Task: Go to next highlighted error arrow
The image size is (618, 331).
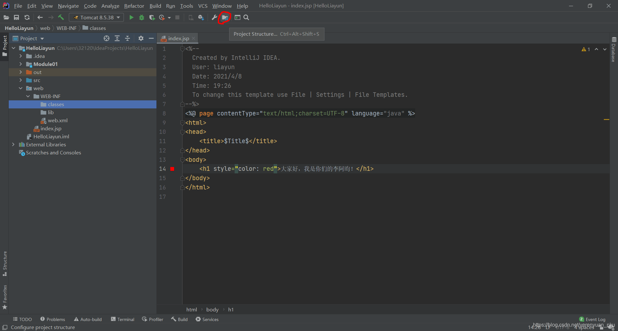Action: (605, 49)
